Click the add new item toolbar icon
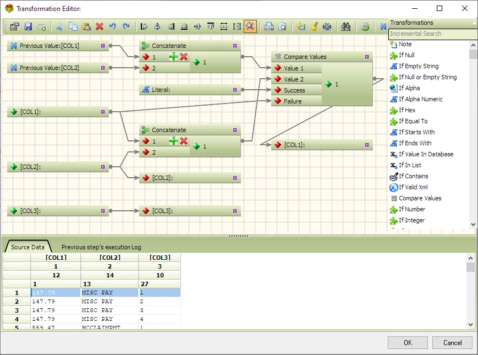Viewport: 478px width, 355px height. click(x=41, y=27)
